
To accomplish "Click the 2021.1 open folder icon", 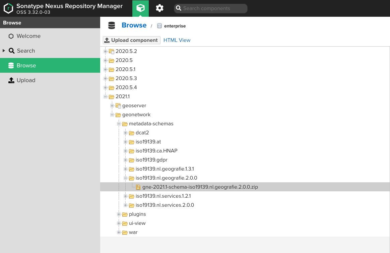I will click(112, 97).
